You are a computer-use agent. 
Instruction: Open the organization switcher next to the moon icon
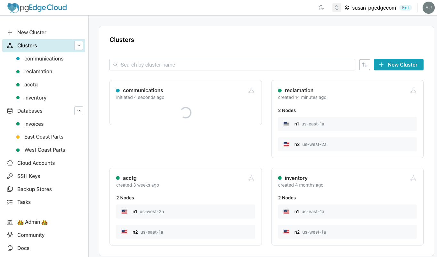pyautogui.click(x=336, y=7)
